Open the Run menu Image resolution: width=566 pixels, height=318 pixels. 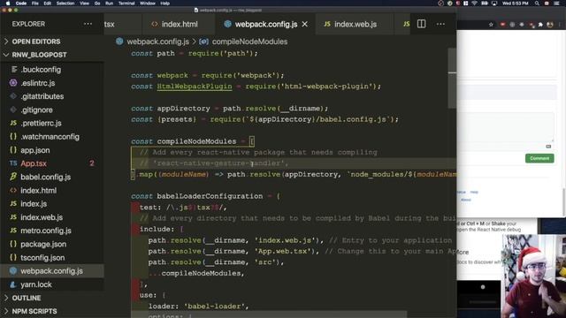[x=109, y=4]
